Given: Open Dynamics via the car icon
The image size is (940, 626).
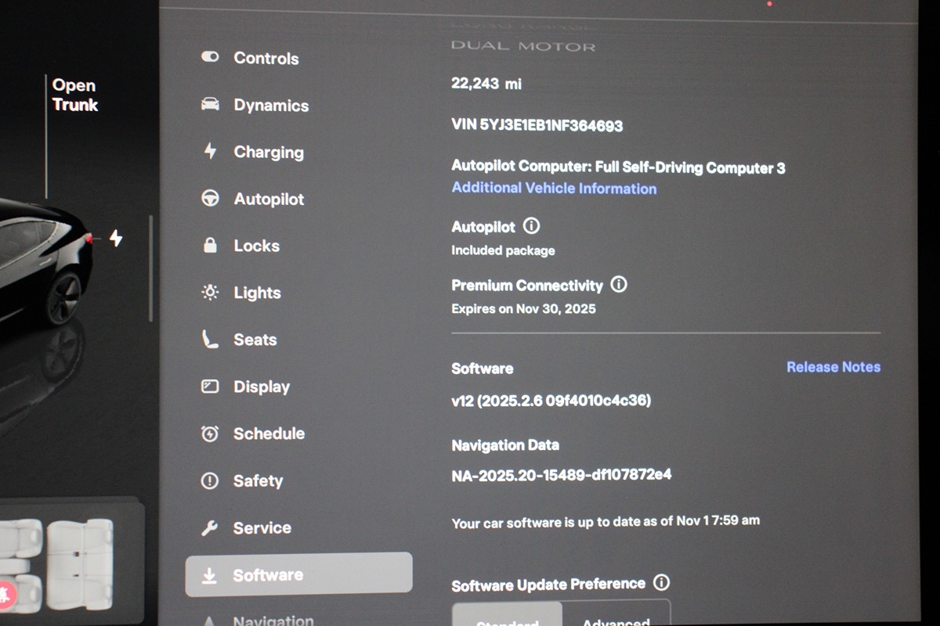Looking at the screenshot, I should pos(210,105).
